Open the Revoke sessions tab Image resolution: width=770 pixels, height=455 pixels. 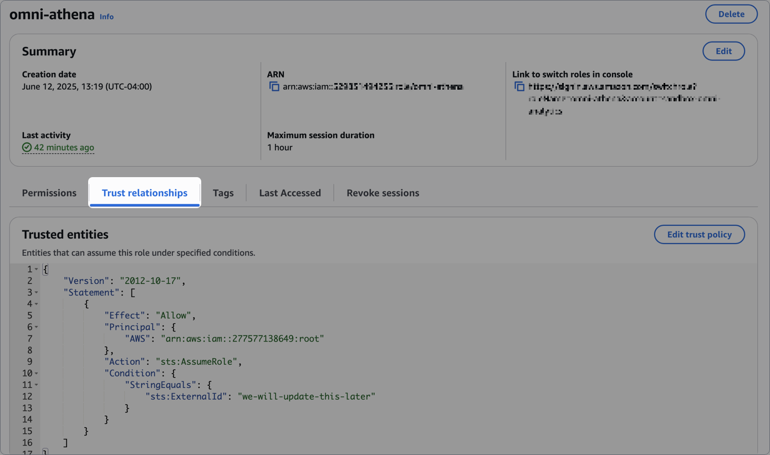[383, 193]
